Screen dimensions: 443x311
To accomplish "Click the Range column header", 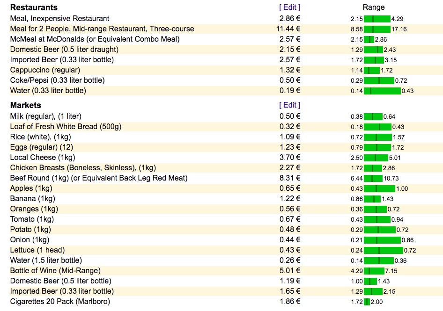I will 374,7.
